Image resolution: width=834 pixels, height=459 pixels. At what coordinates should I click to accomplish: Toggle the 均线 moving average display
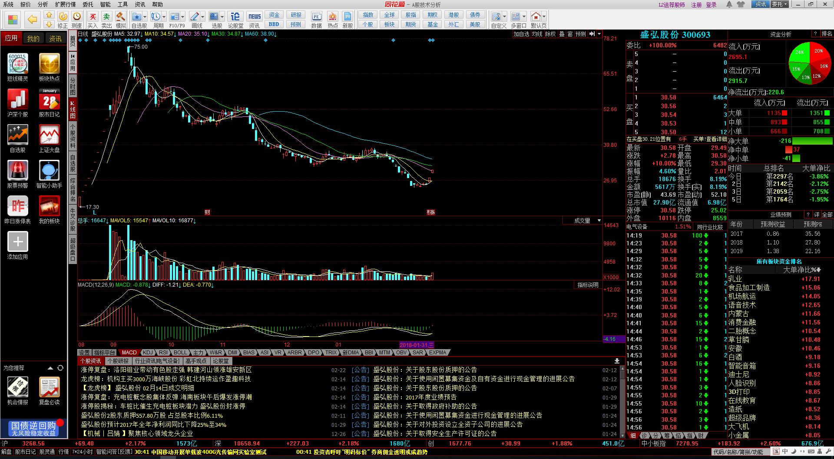point(537,34)
